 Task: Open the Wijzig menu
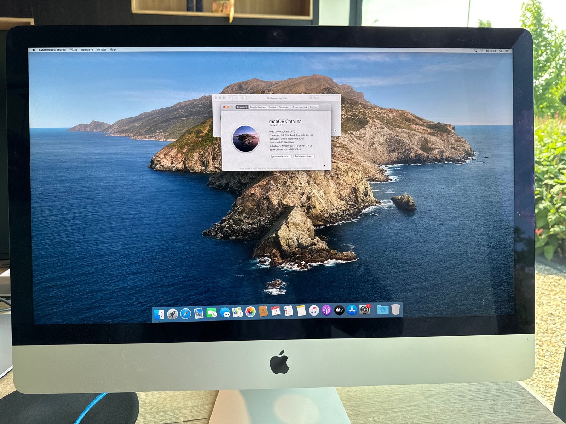[73, 50]
